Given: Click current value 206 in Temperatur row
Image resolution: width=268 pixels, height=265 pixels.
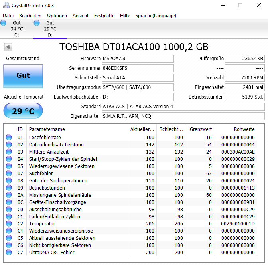Looking at the screenshot, I should (150, 224).
